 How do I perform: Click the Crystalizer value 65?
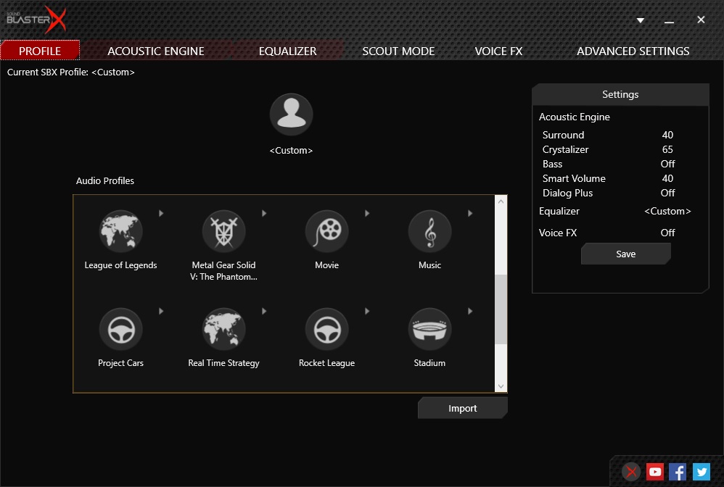point(667,149)
